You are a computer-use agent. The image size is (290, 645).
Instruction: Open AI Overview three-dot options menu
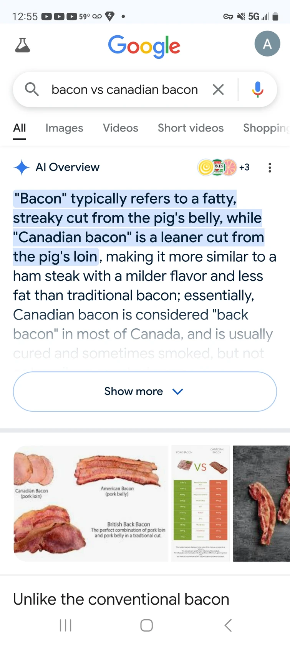pos(270,168)
